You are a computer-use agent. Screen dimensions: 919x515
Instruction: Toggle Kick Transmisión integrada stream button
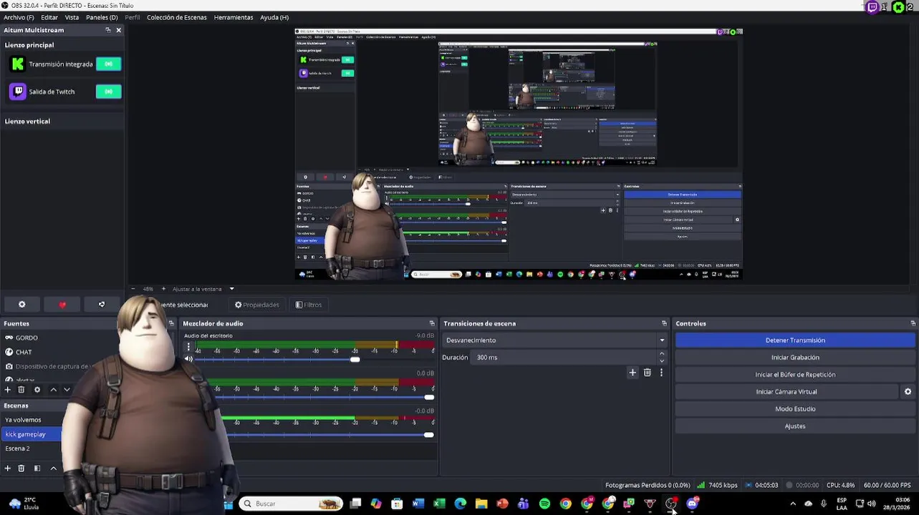pyautogui.click(x=108, y=64)
